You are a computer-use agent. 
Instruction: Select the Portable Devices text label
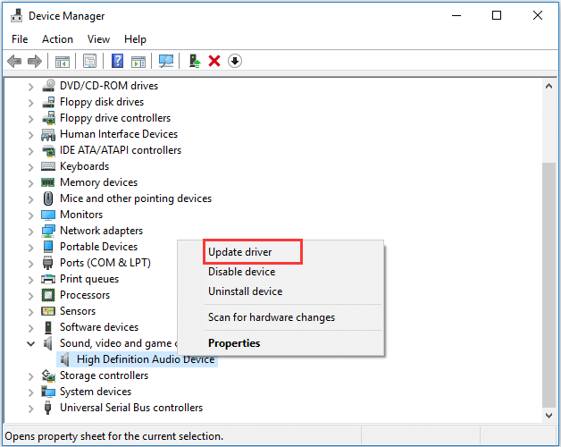[99, 247]
